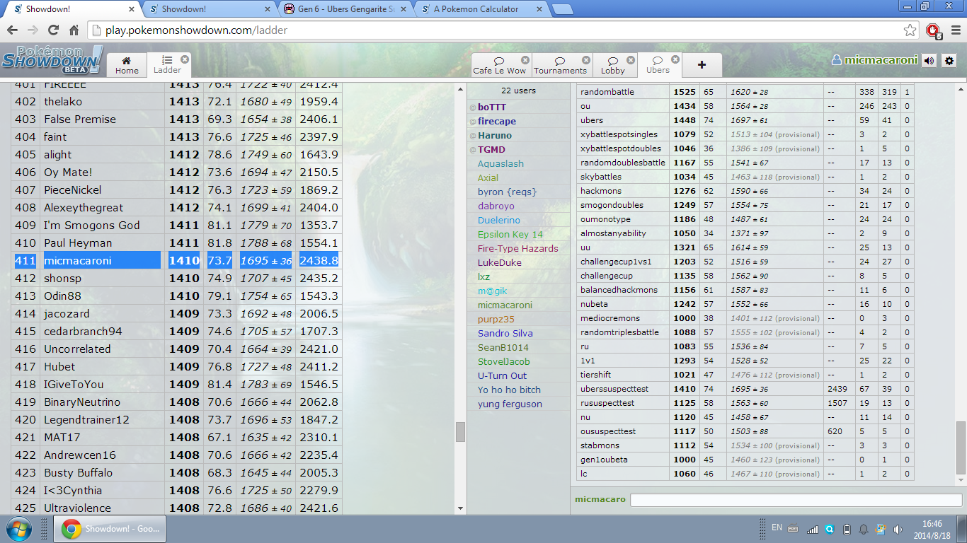This screenshot has height=543, width=967.
Task: Open the Chrome window button in the taskbar
Action: point(111,529)
